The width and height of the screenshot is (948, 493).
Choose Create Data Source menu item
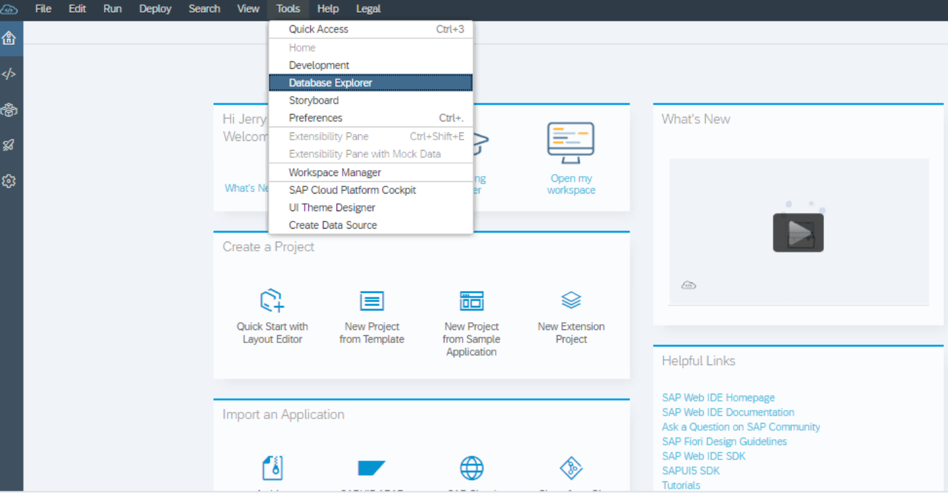click(370, 225)
